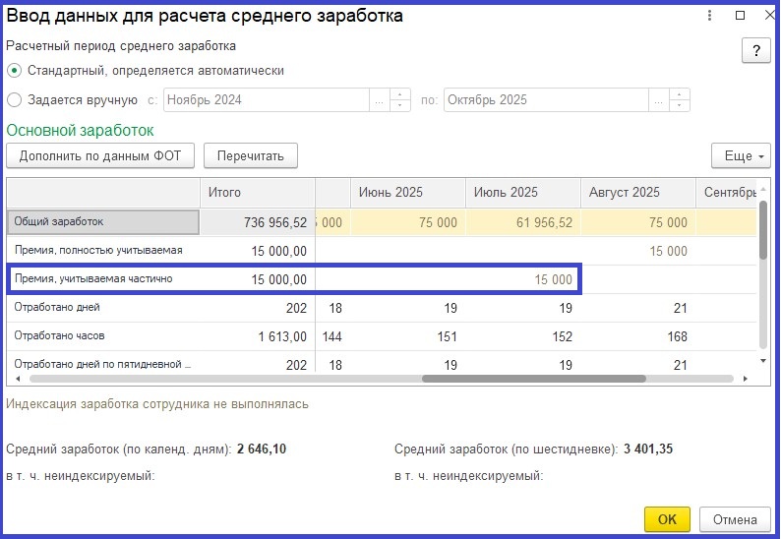
Task: Click the start period month stepper arrows
Action: (400, 100)
